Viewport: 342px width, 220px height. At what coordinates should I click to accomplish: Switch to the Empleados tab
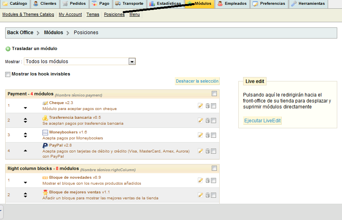[232, 4]
